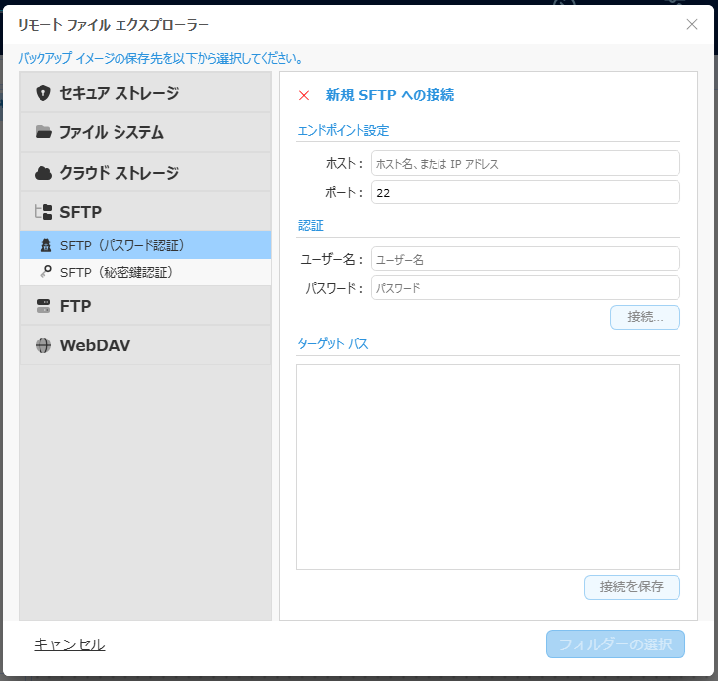Click the key icon for SFTP 秘密鍵認証

(46, 271)
